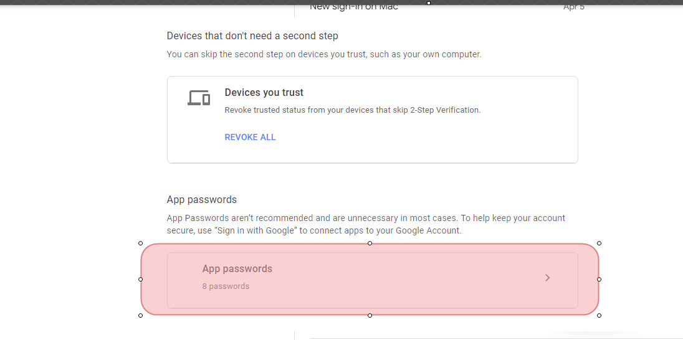Image resolution: width=683 pixels, height=340 pixels.
Task: Click the 'Revoke trusted status' description text
Action: pos(353,110)
